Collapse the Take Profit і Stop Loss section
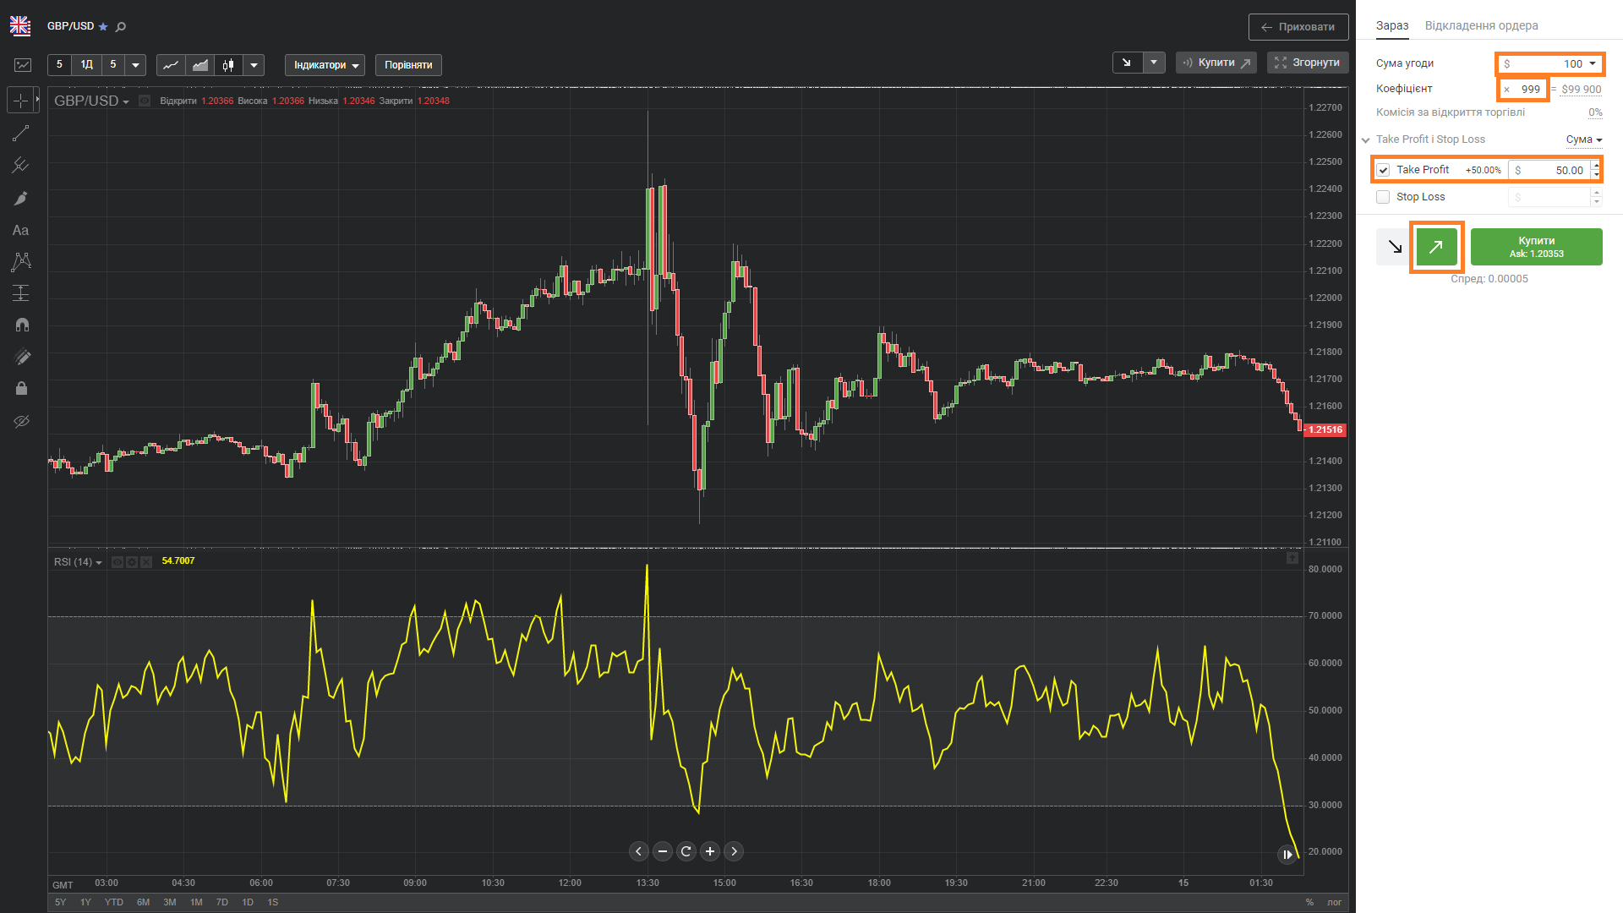 [x=1366, y=139]
